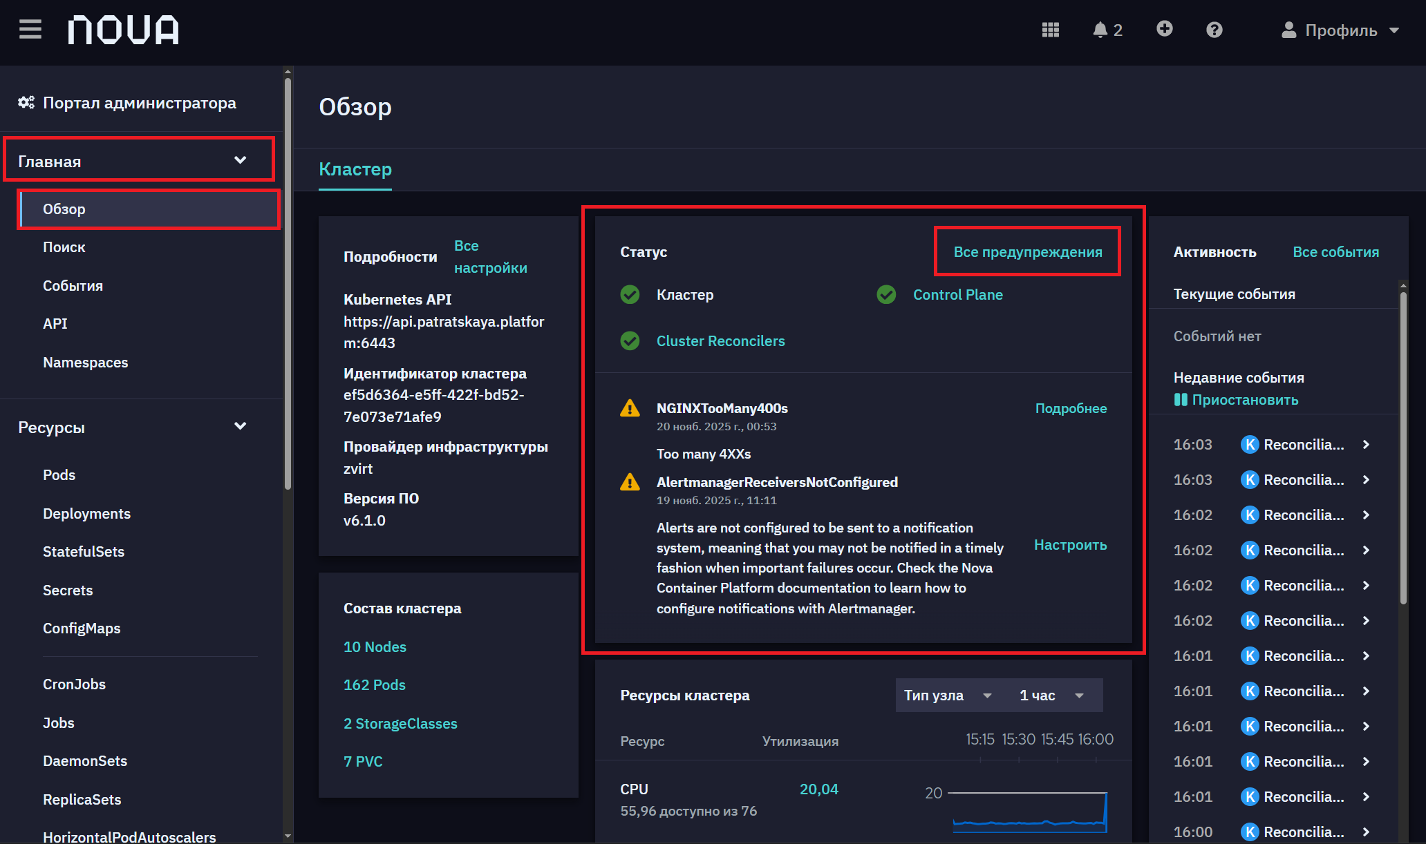
Task: Open API in the sidebar
Action: [x=55, y=324]
